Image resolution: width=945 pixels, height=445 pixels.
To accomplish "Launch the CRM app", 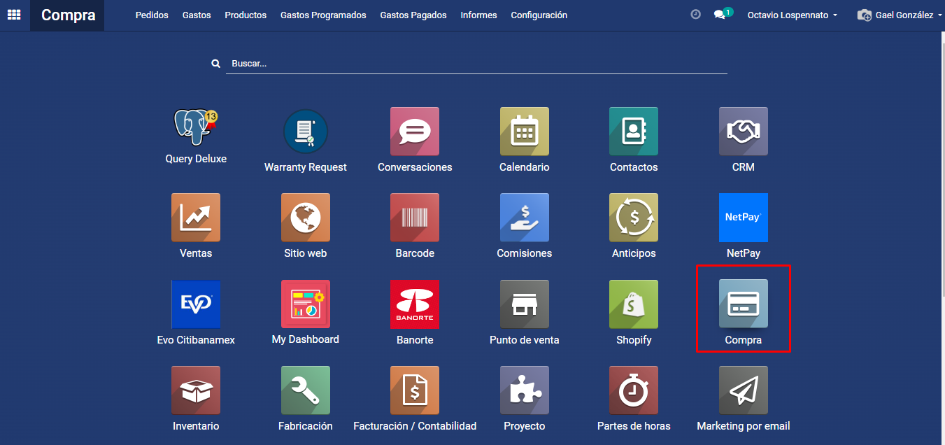I will (x=744, y=132).
